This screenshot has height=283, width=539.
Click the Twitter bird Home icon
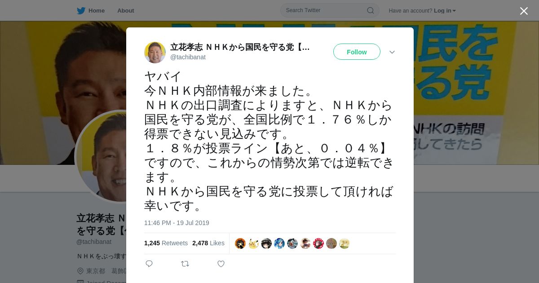[x=81, y=11]
